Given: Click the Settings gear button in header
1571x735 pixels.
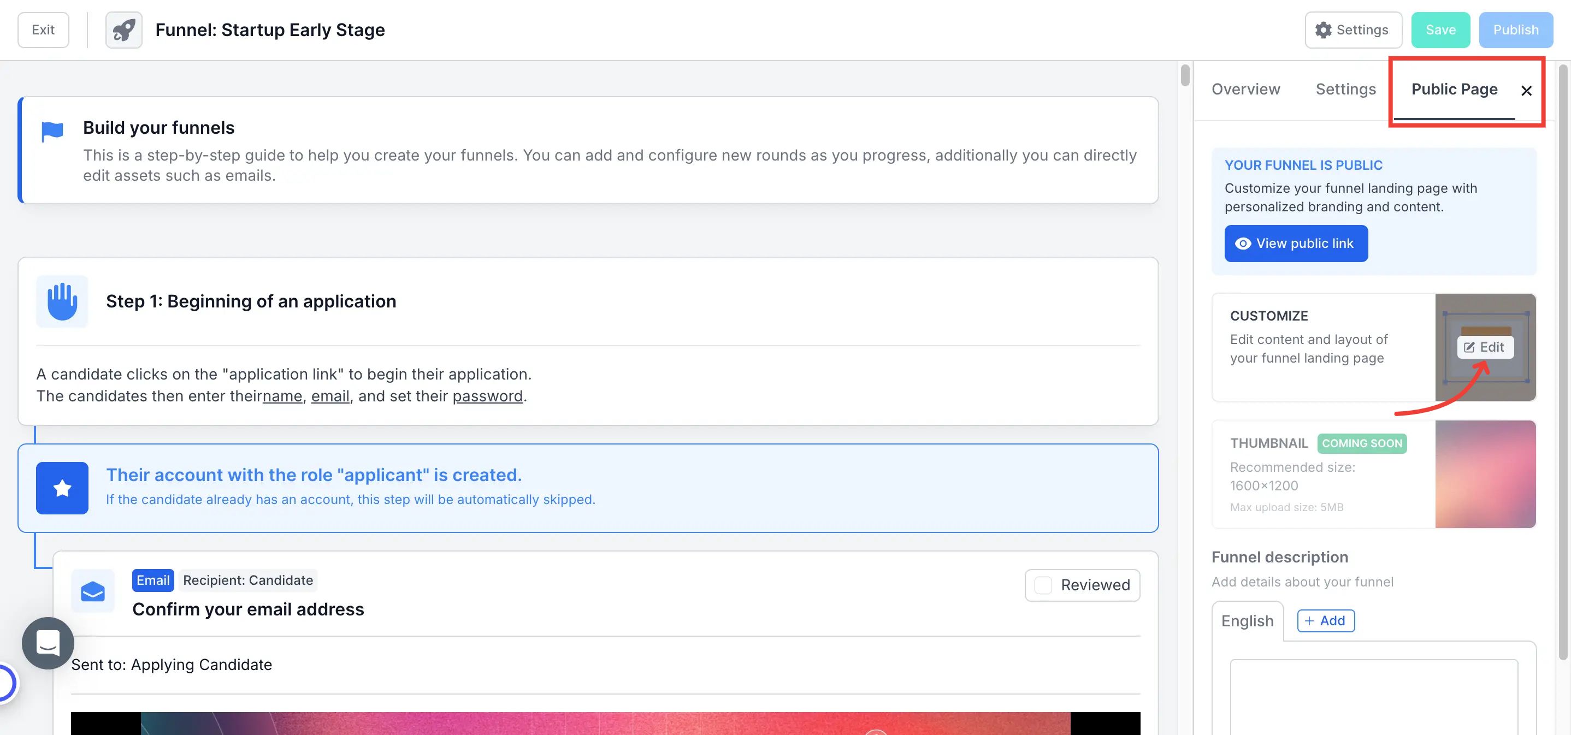Looking at the screenshot, I should click(x=1352, y=30).
